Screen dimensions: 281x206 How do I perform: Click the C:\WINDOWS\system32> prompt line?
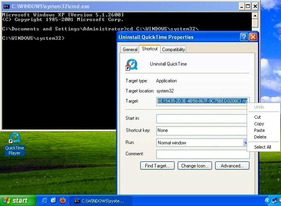coord(34,38)
